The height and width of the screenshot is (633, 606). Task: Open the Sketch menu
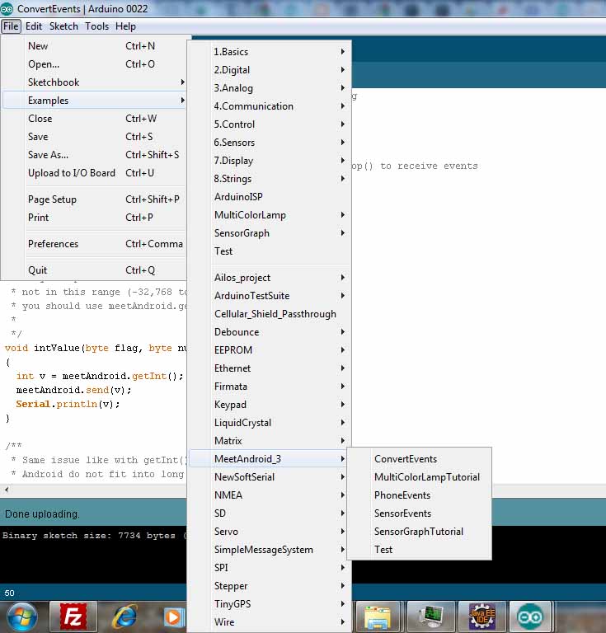coord(63,26)
